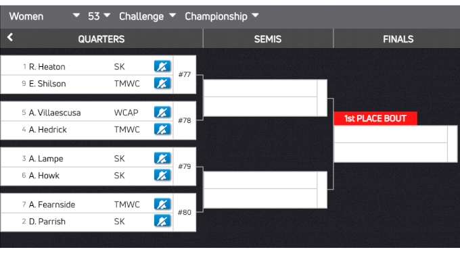Open bout #77 details

(x=185, y=74)
